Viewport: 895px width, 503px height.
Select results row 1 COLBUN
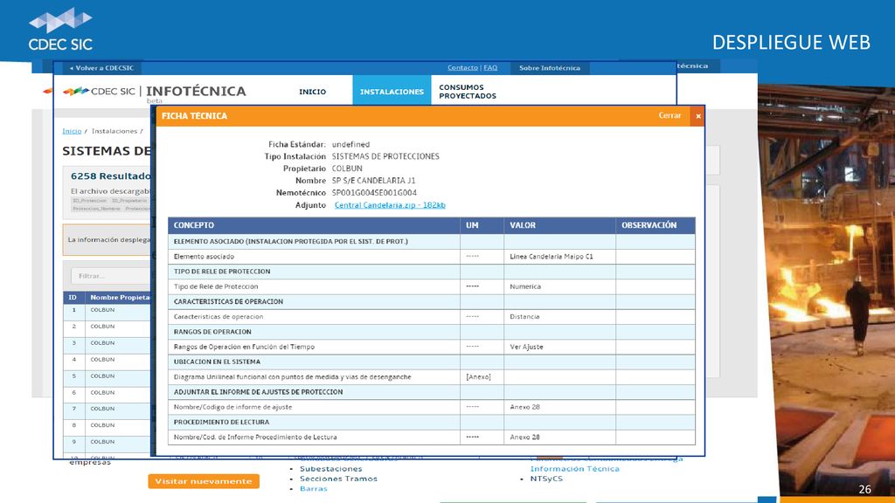(108, 310)
